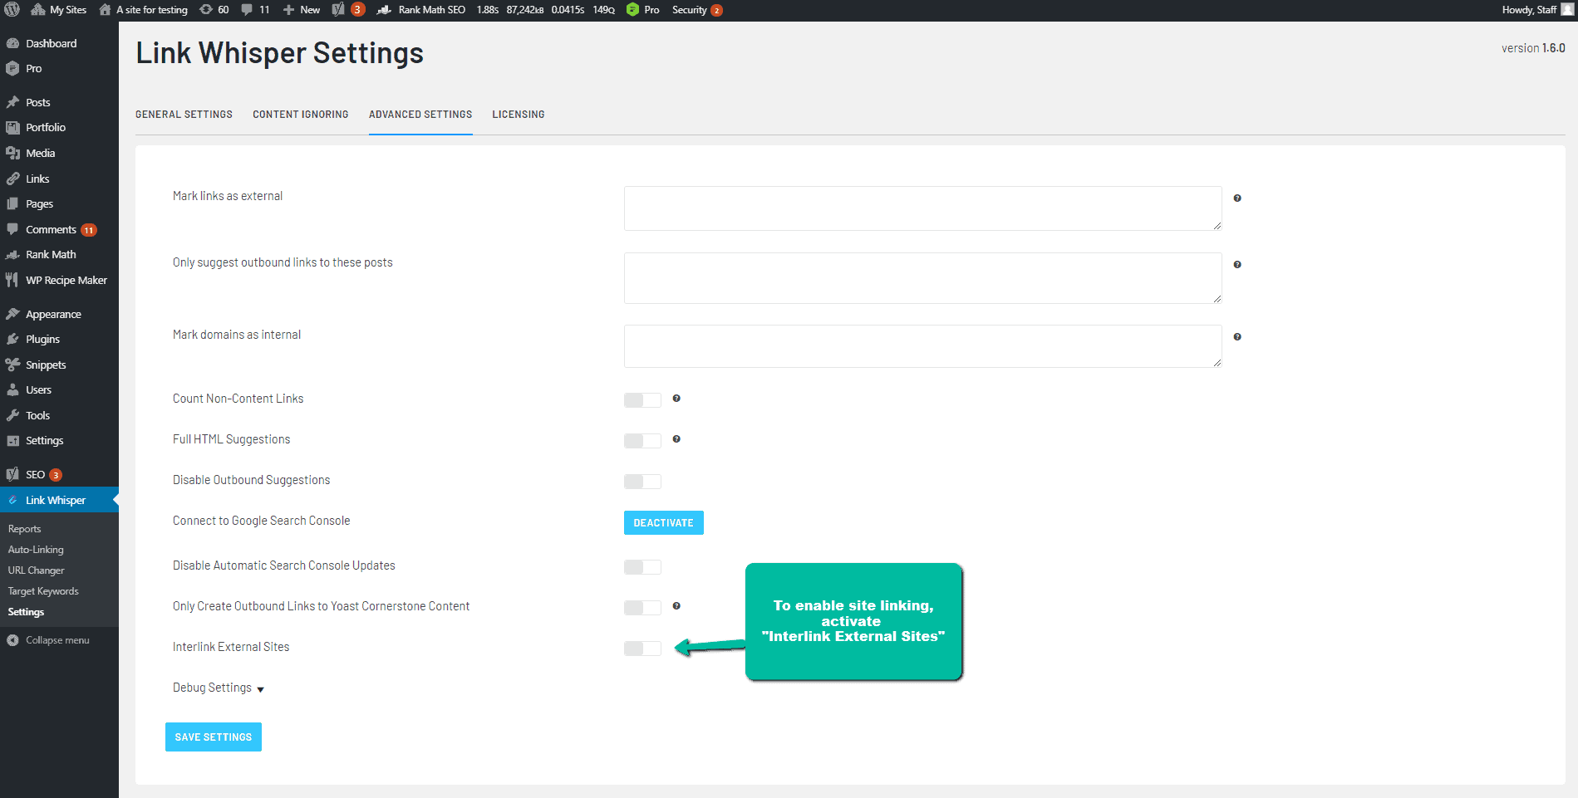Show help for Mark domains as internal
Viewport: 1578px width, 798px height.
[x=1237, y=337]
